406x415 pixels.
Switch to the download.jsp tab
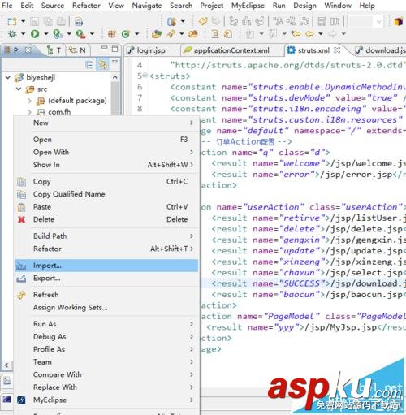click(x=381, y=50)
